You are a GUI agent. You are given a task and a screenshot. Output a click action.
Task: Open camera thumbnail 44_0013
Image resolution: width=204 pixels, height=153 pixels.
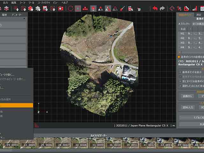[165, 143]
